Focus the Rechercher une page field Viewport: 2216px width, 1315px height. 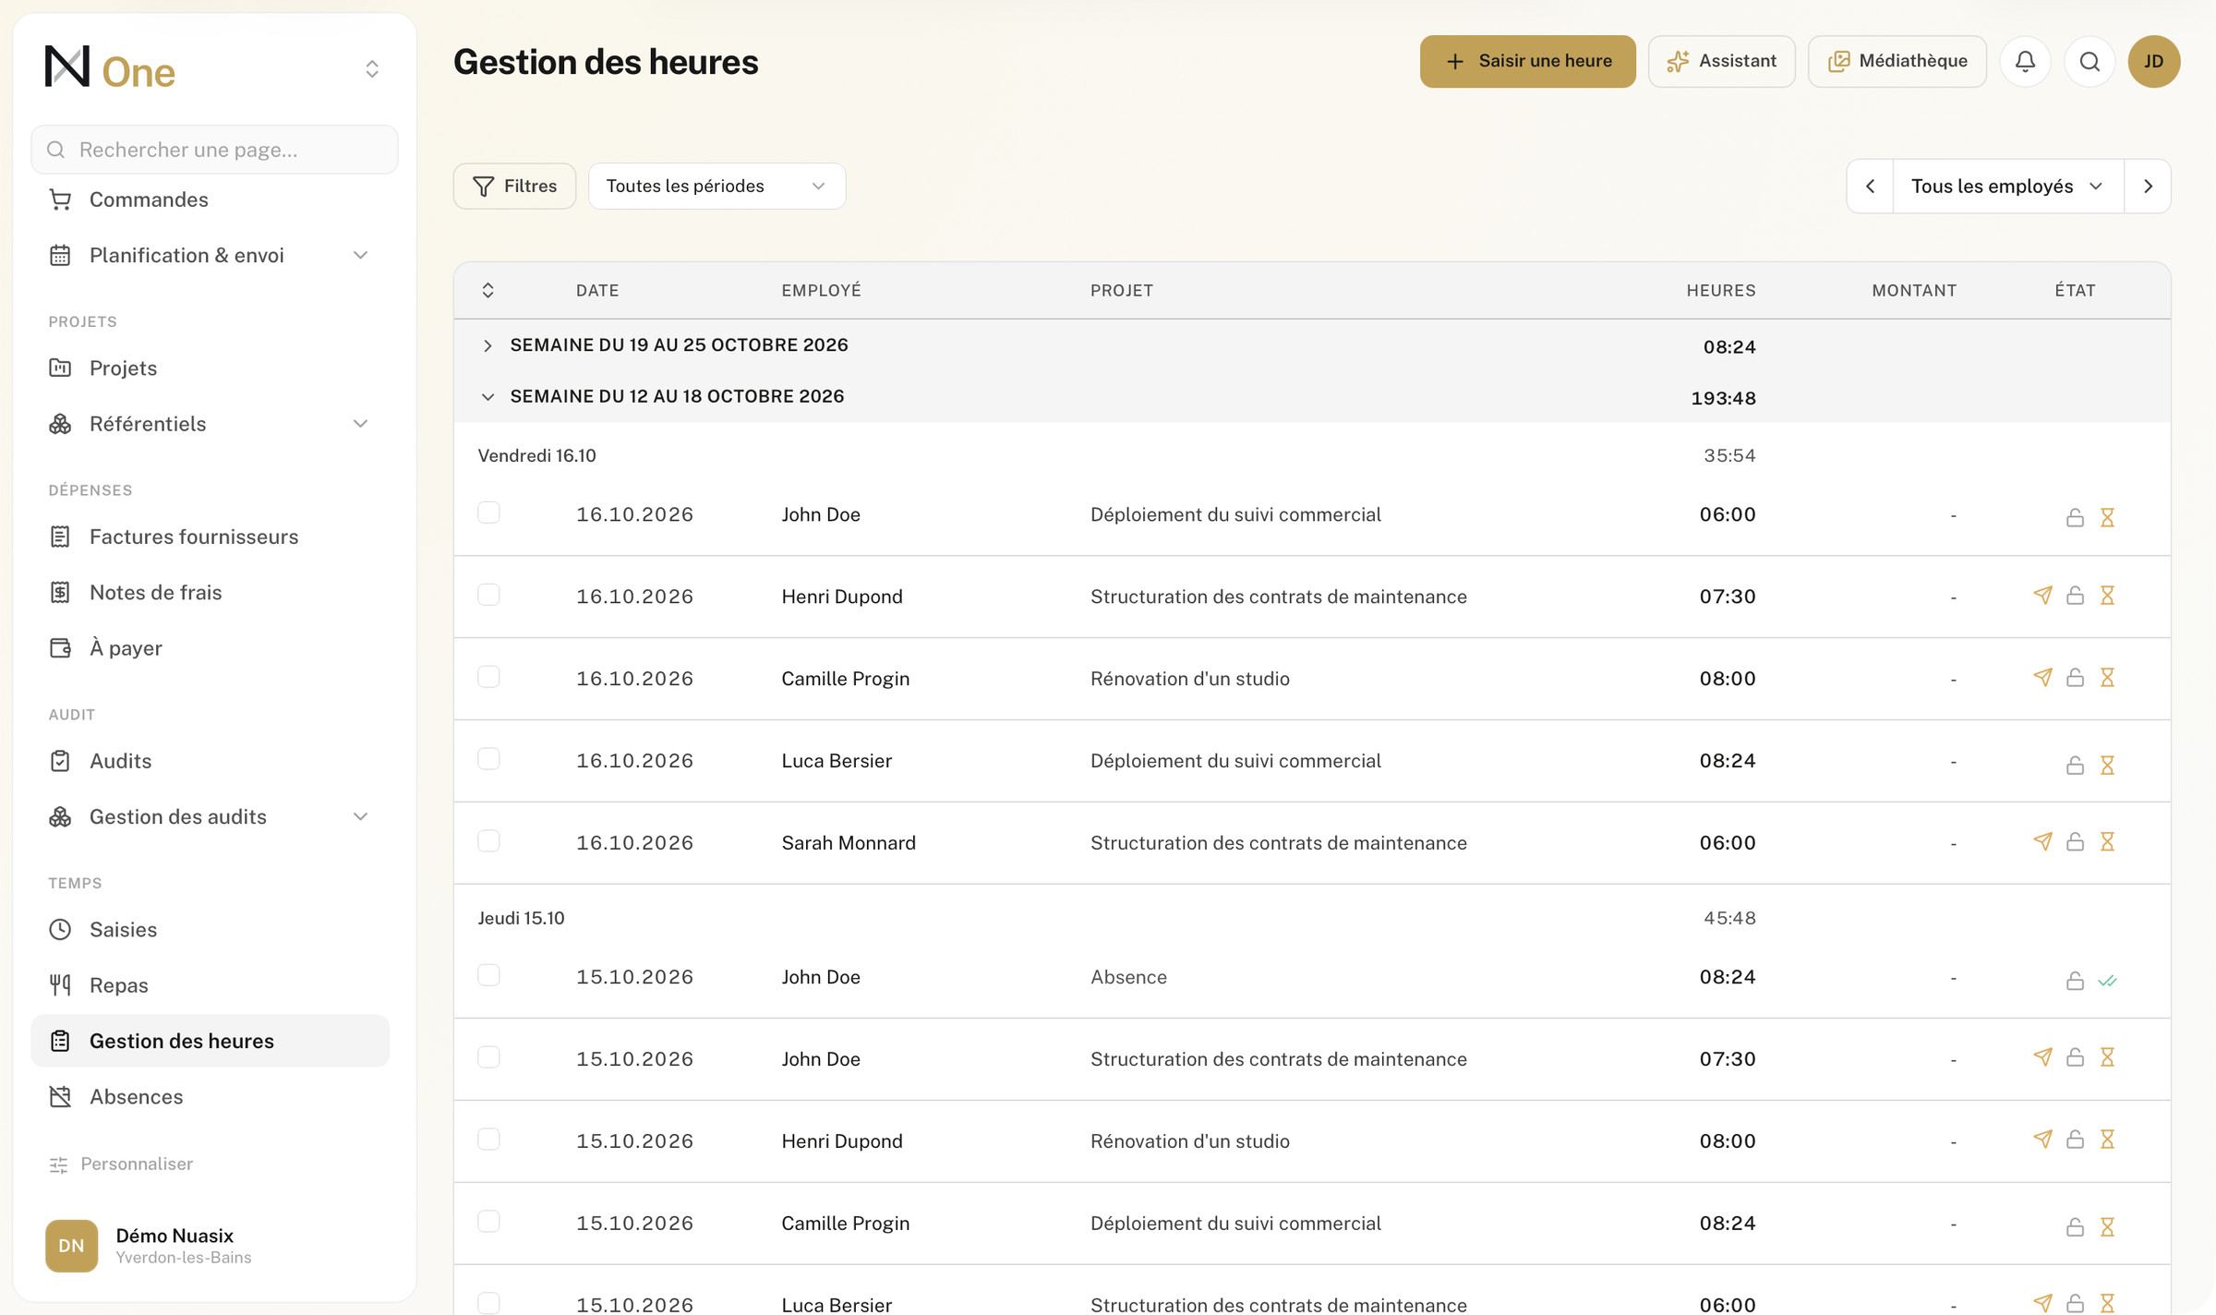215,150
